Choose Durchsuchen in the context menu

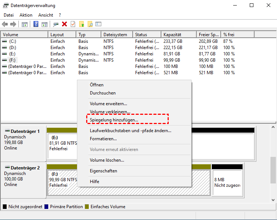pyautogui.click(x=134, y=93)
